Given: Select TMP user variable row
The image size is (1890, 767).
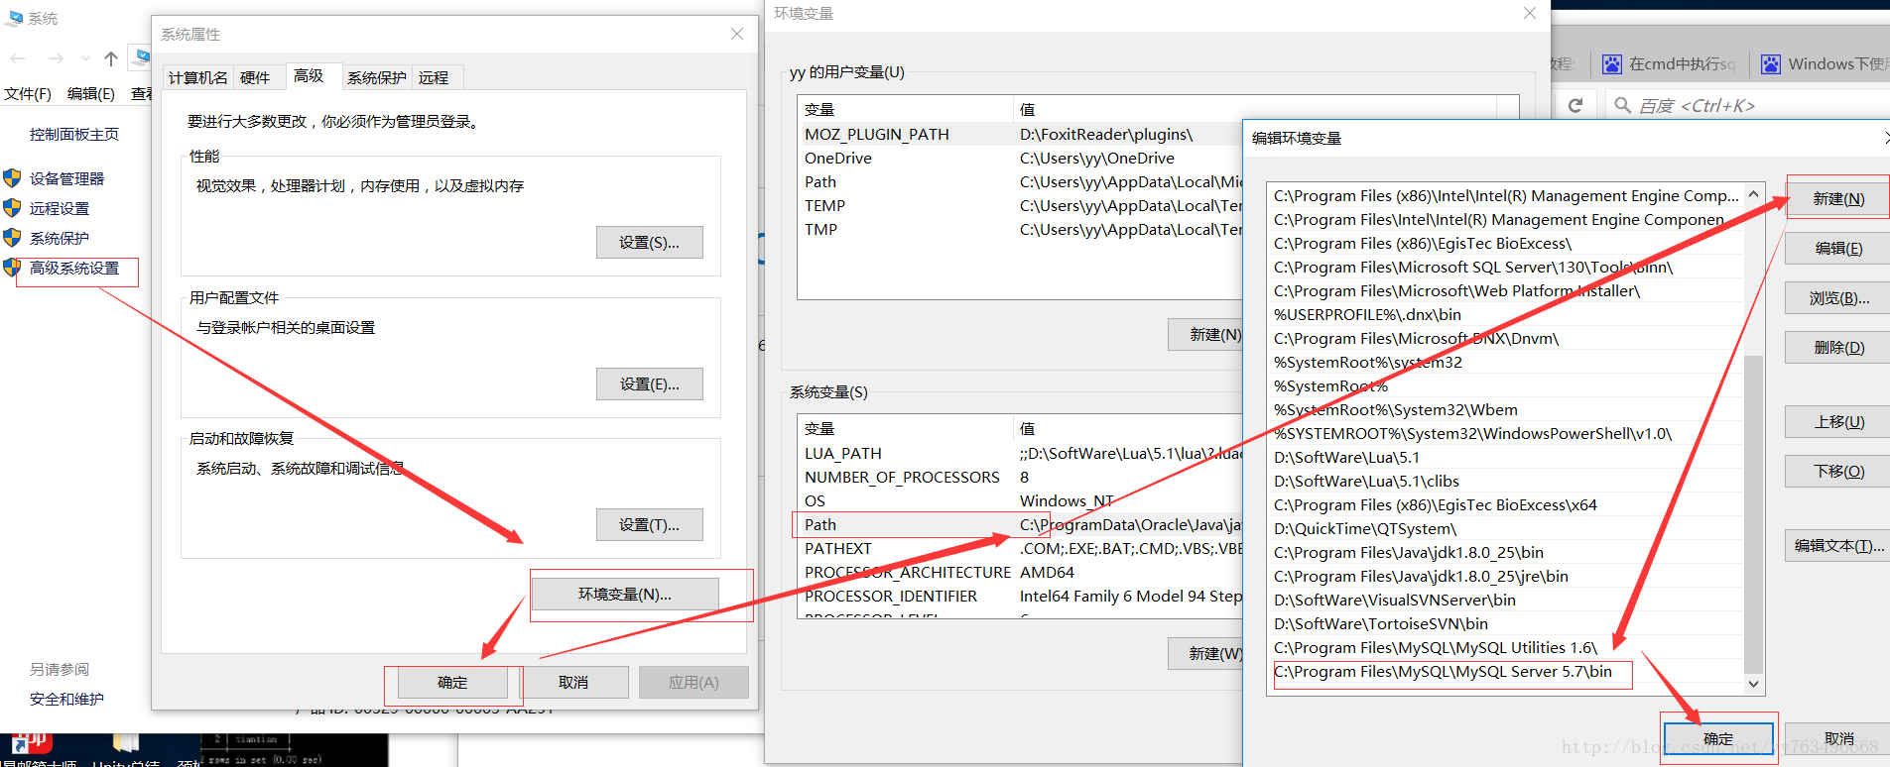Looking at the screenshot, I should pos(1020,229).
